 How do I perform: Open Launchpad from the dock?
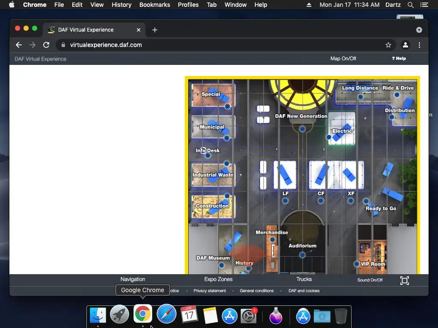[120, 314]
